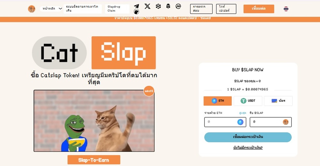Open the Slapdrop Claim menu item
The image size is (320, 166).
pyautogui.click(x=117, y=9)
